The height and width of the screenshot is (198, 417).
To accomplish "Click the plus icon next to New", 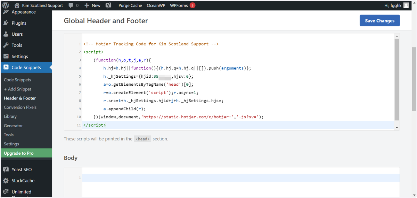I will [87, 6].
